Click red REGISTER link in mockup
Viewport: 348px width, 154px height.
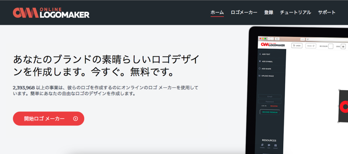(274, 106)
